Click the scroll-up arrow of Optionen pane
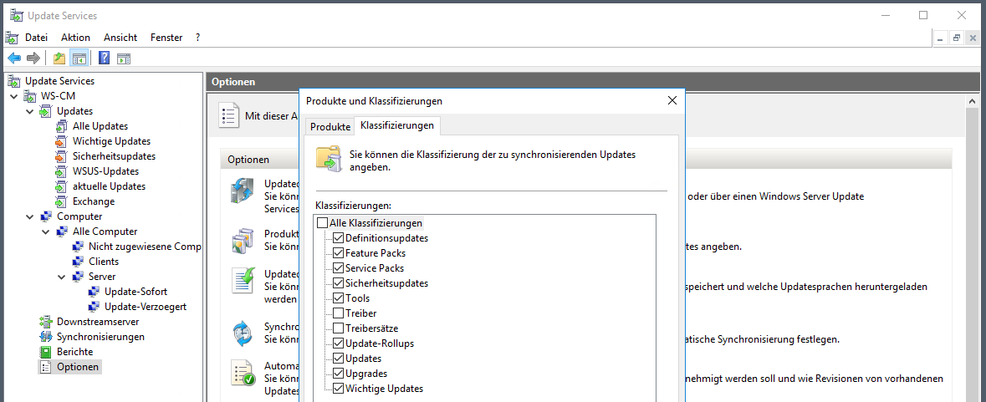Viewport: 986px width, 402px height. (972, 102)
